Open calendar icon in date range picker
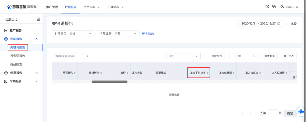 279,23
